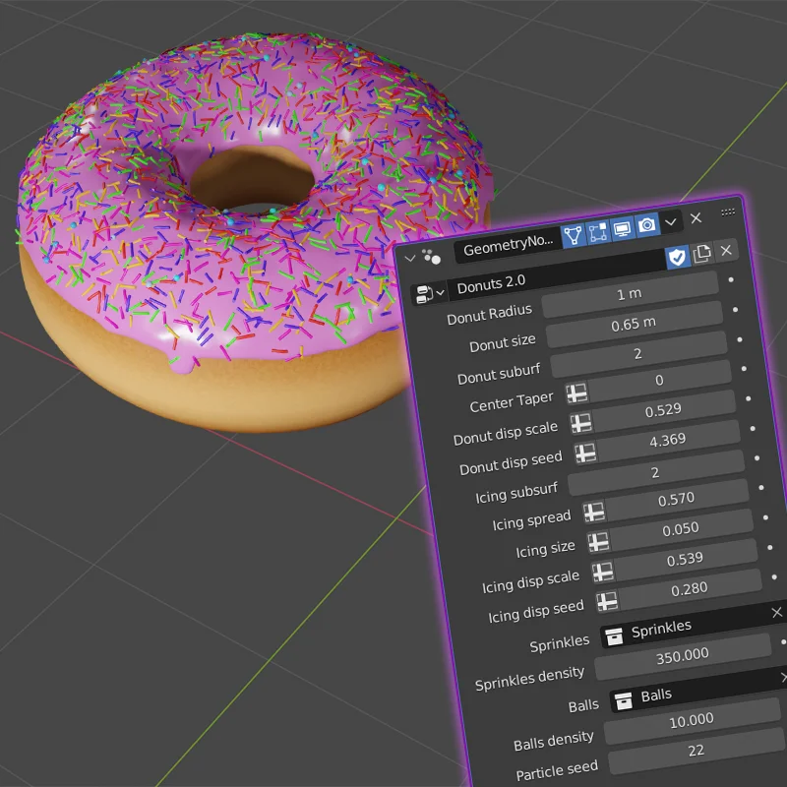Viewport: 787px width, 787px height.
Task: Collapse the Geometry Nodes modifier panel
Action: click(410, 258)
